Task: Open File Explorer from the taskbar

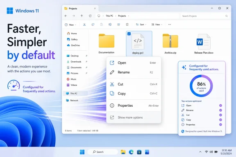Action: tap(123, 152)
